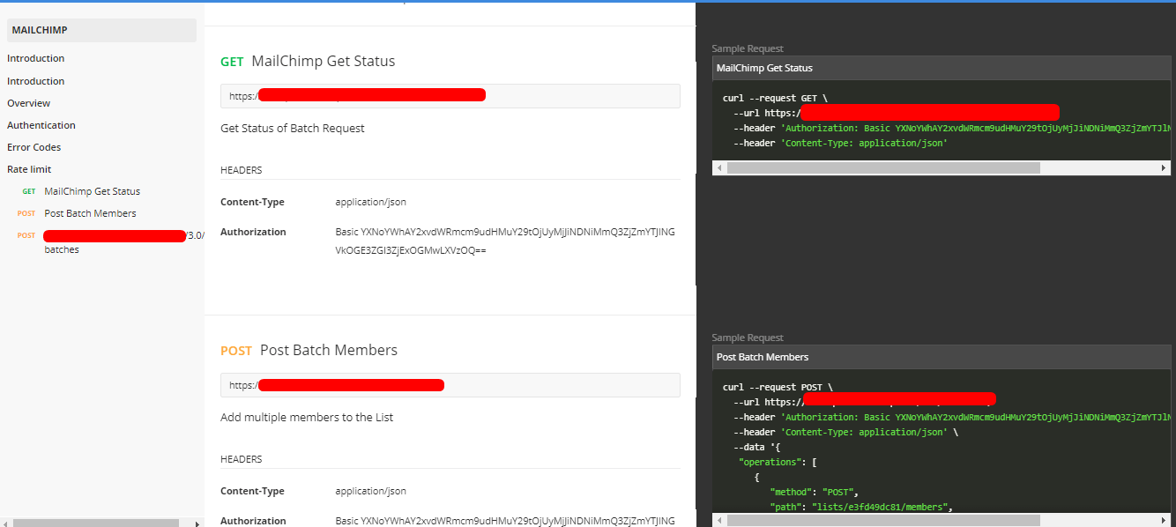This screenshot has height=527, width=1176.
Task: Click the MailChimp Get Status sample request title
Action: (x=764, y=68)
